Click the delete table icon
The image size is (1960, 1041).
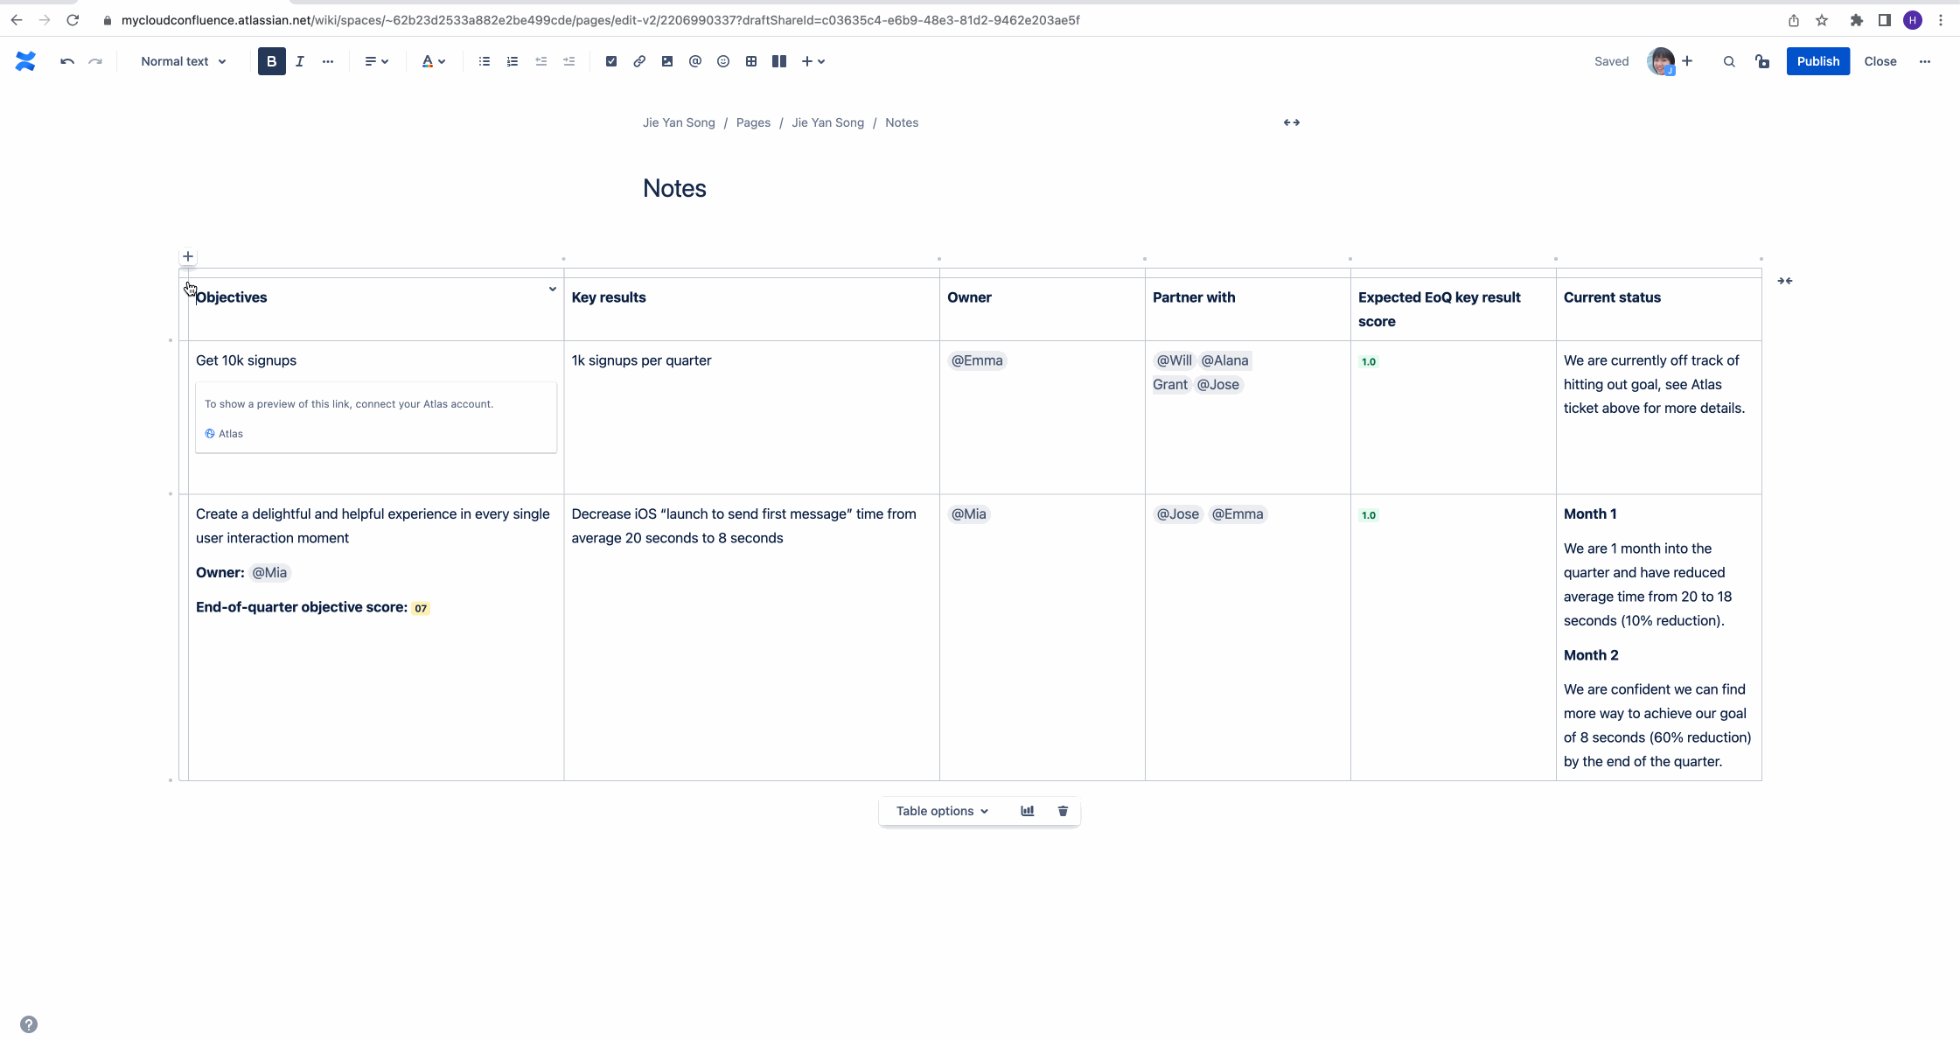coord(1063,809)
